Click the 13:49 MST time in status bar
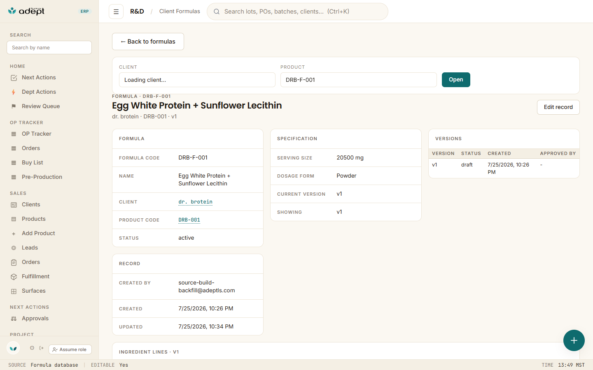The image size is (593, 370). pos(571,365)
